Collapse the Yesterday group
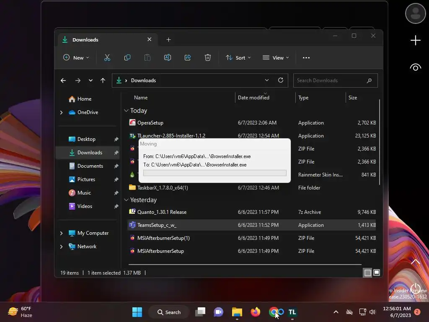Image resolution: width=429 pixels, height=322 pixels. pos(126,200)
